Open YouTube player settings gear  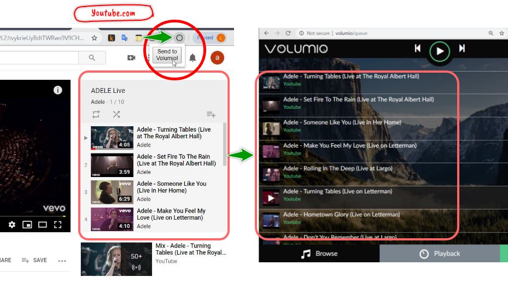(x=12, y=225)
